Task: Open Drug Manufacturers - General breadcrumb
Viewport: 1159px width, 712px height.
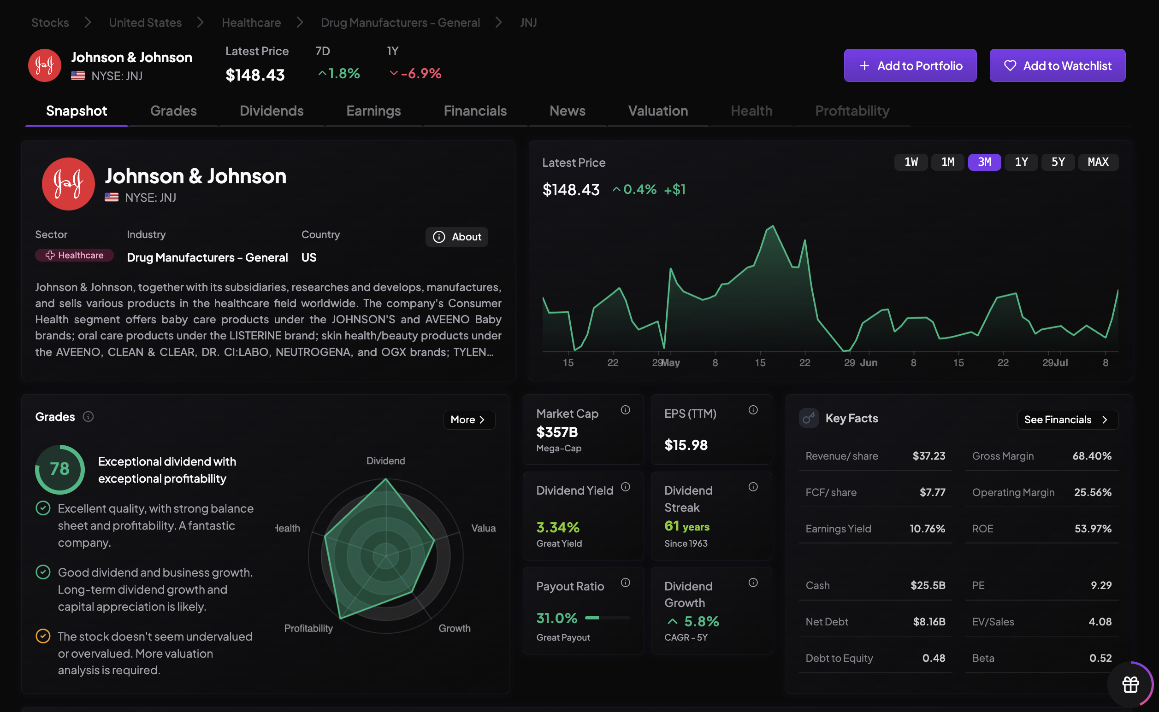Action: pos(400,23)
